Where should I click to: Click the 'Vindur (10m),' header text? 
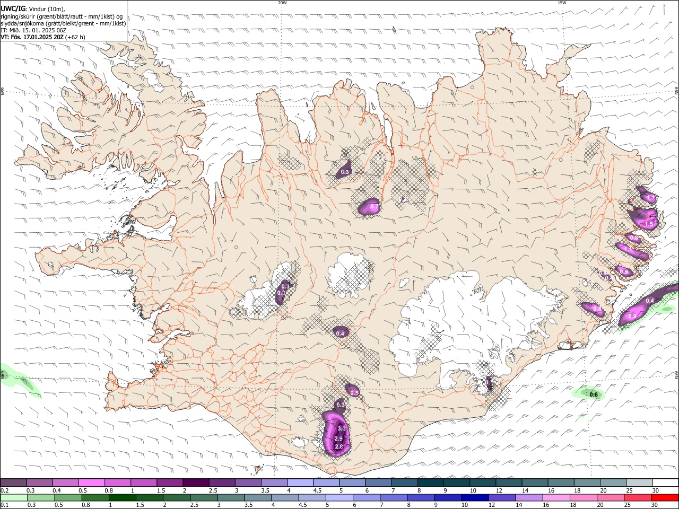click(x=46, y=9)
